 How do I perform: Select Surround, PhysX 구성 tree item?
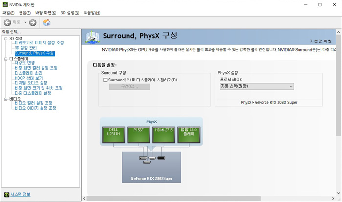click(35, 53)
